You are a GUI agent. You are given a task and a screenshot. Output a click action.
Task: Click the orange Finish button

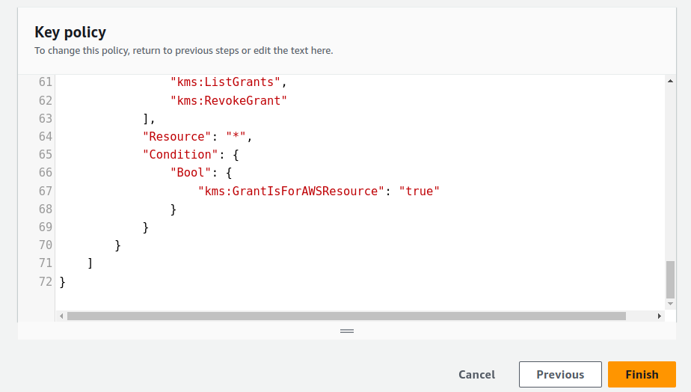642,374
